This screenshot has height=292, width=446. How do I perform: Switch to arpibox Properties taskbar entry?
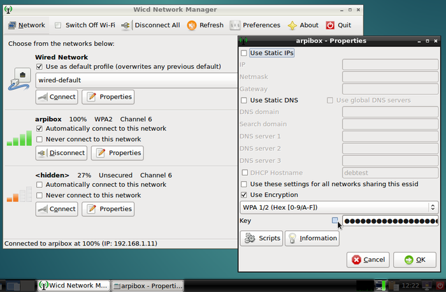click(147, 286)
